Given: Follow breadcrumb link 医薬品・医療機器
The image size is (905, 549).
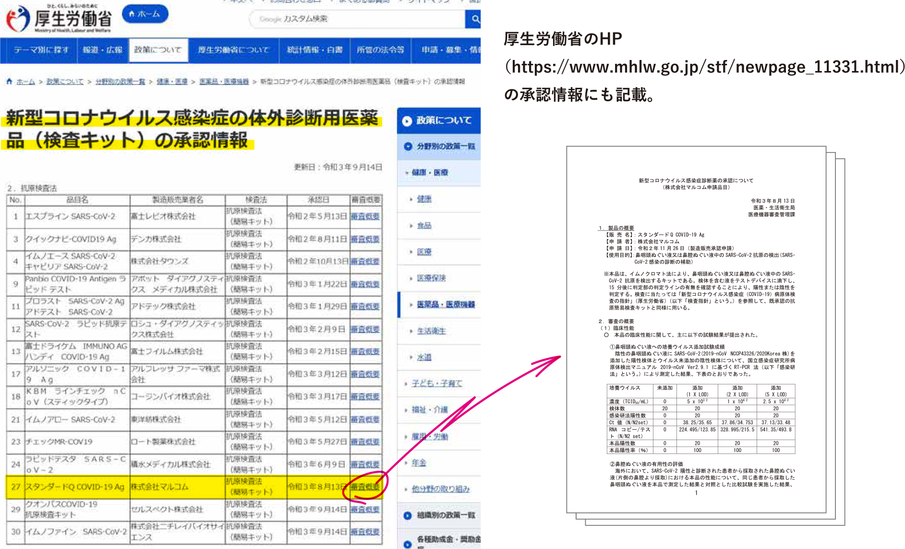Looking at the screenshot, I should point(224,82).
